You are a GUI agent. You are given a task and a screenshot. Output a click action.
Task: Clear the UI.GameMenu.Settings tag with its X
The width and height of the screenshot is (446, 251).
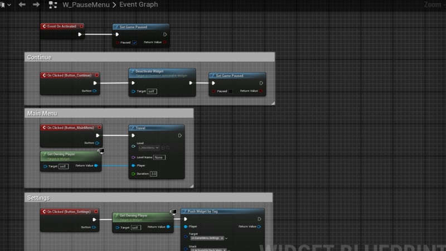coord(222,238)
